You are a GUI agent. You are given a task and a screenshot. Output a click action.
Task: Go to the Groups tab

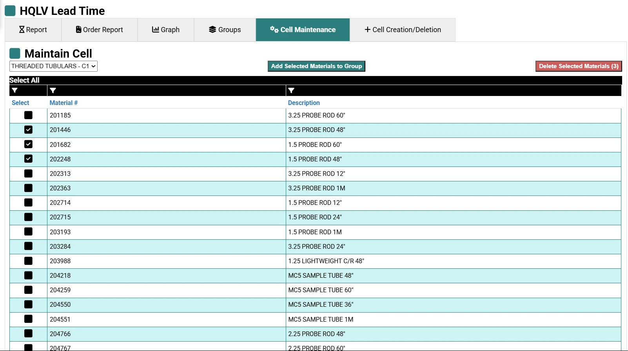coord(225,30)
